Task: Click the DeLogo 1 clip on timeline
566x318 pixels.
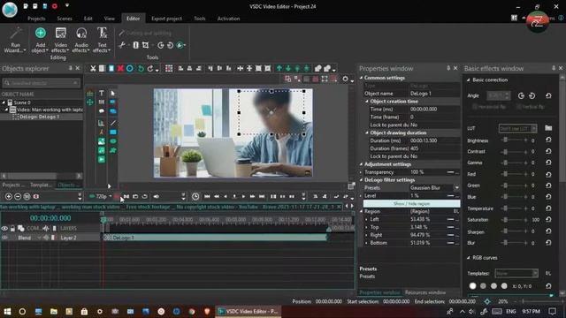Action: coord(215,238)
